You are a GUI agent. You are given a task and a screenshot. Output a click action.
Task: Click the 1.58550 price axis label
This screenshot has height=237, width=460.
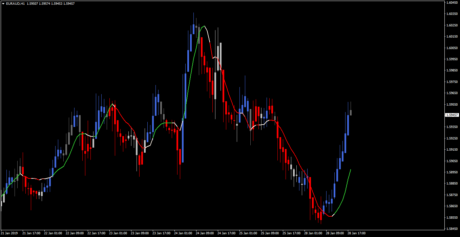click(x=452, y=217)
